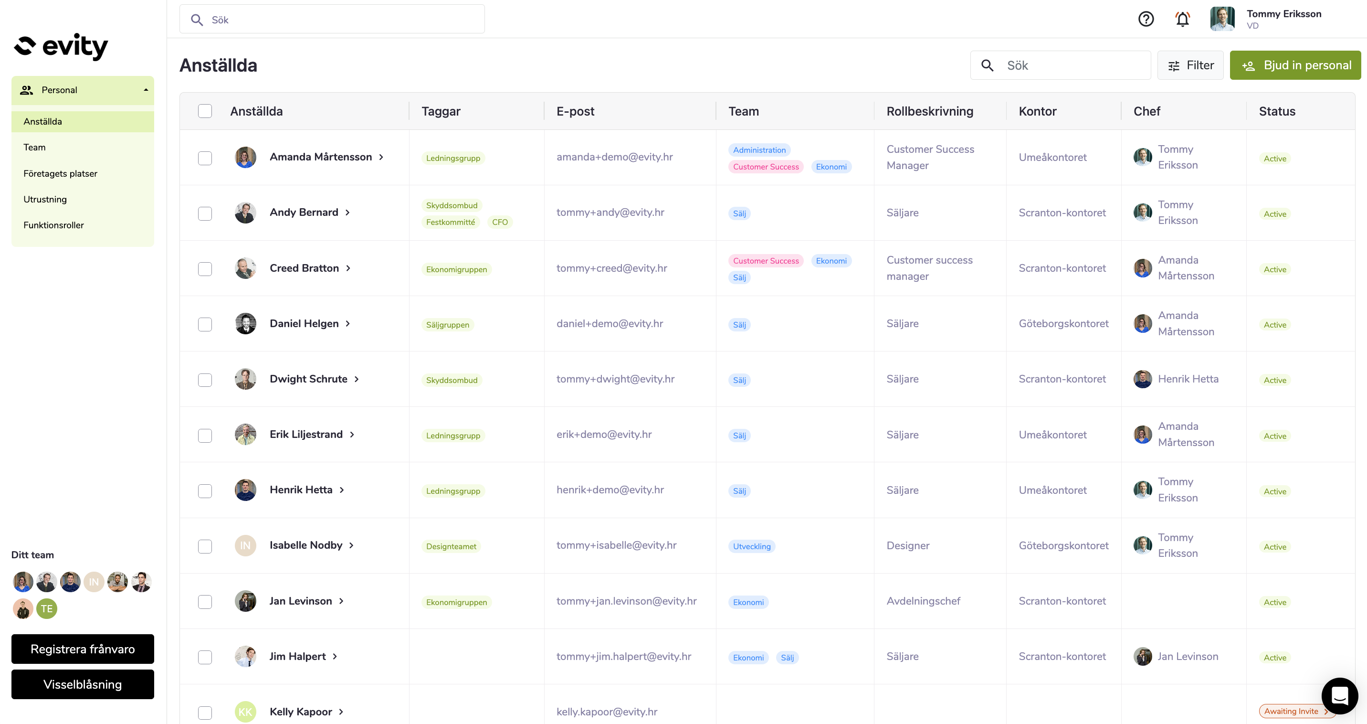The width and height of the screenshot is (1367, 724).
Task: Open the Utrustning sidebar section
Action: [45, 199]
